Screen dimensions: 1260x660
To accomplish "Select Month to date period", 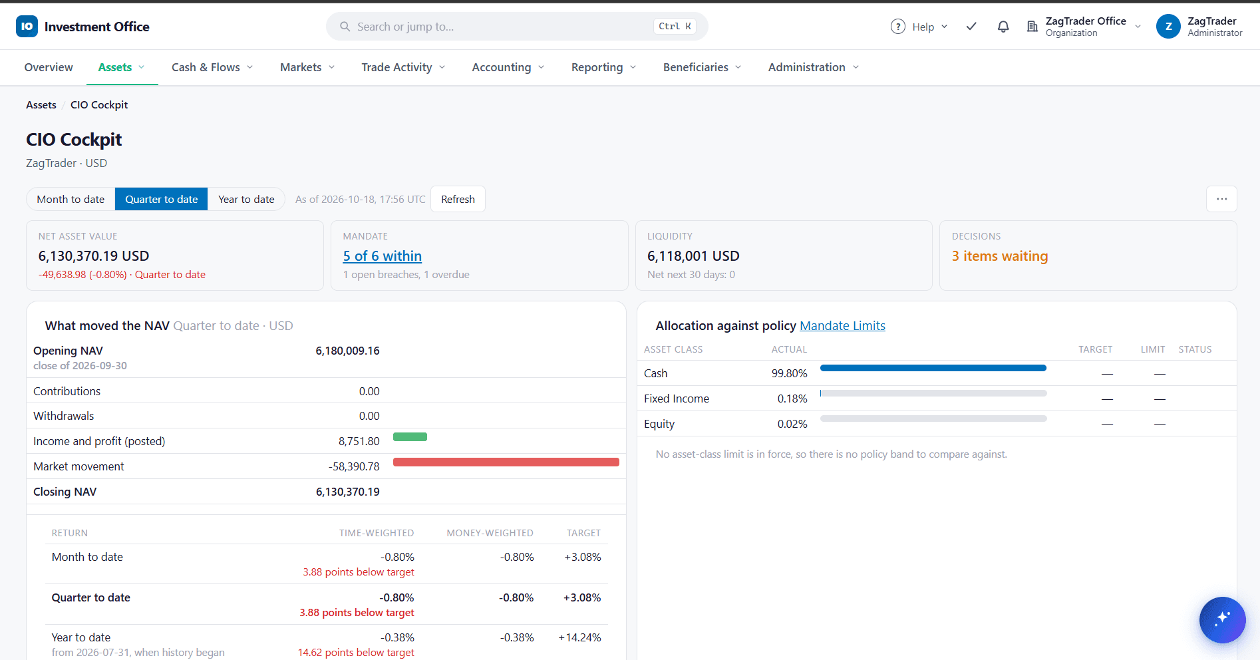I will 71,199.
